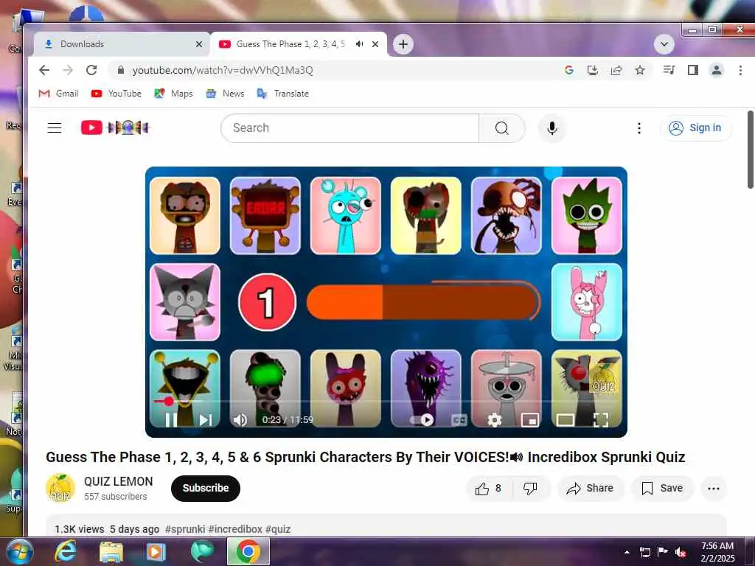Click the page vertical scrollbar thumb

click(750, 149)
